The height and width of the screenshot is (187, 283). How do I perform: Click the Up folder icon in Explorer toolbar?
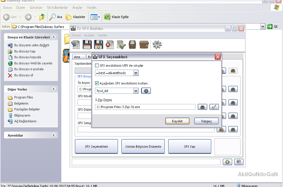click(42, 17)
